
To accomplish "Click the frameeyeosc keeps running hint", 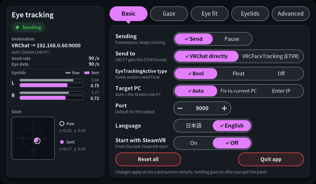I will (140, 42).
